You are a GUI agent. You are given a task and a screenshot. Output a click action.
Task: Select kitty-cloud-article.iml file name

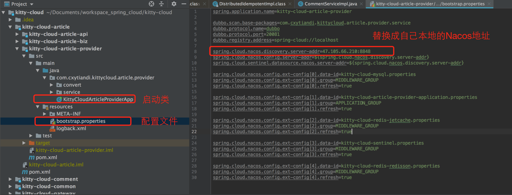56,165
